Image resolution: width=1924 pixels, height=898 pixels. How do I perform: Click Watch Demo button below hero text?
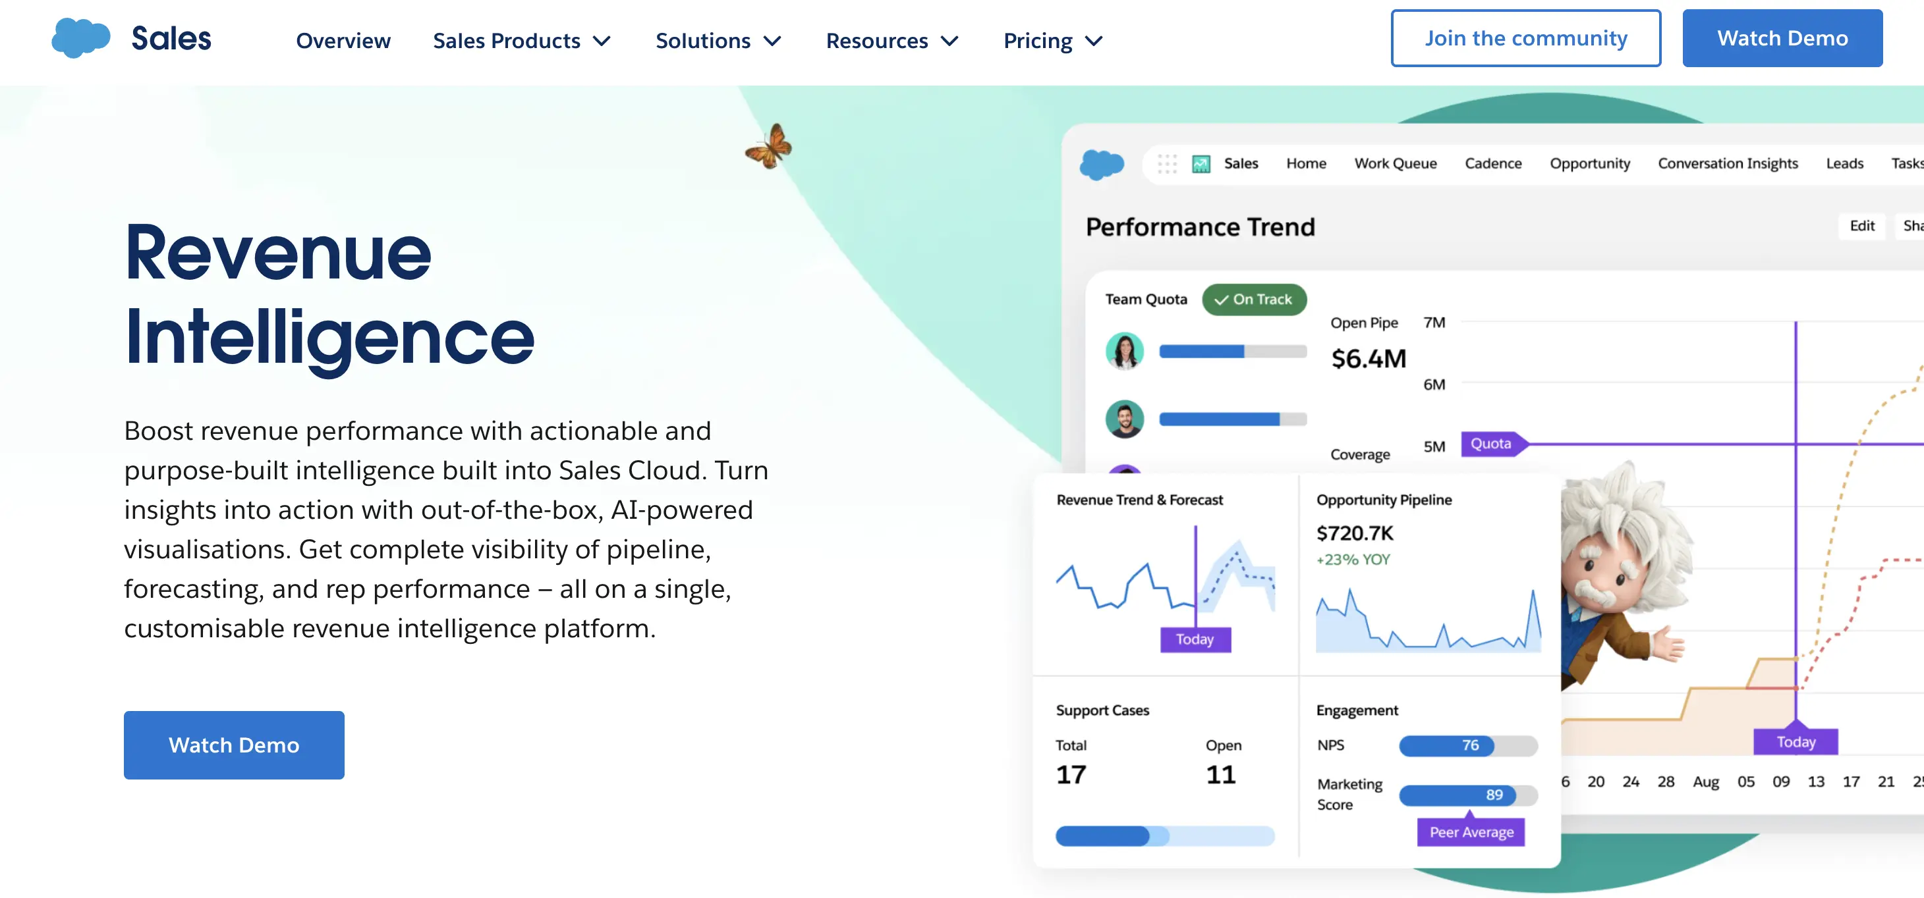coord(234,744)
